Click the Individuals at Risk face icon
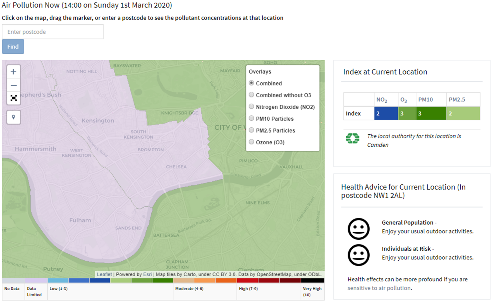The height and width of the screenshot is (302, 495). (x=358, y=255)
